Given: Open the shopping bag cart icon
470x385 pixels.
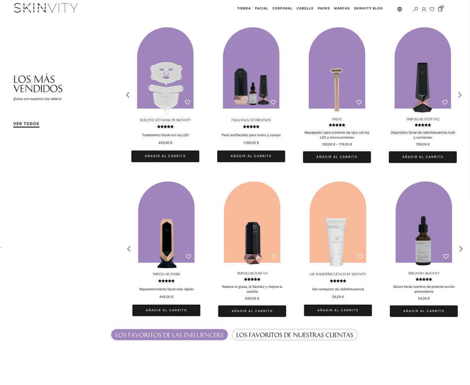Looking at the screenshot, I should [440, 8].
